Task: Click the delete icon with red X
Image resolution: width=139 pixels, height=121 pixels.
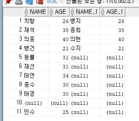Action: coord(39,2)
